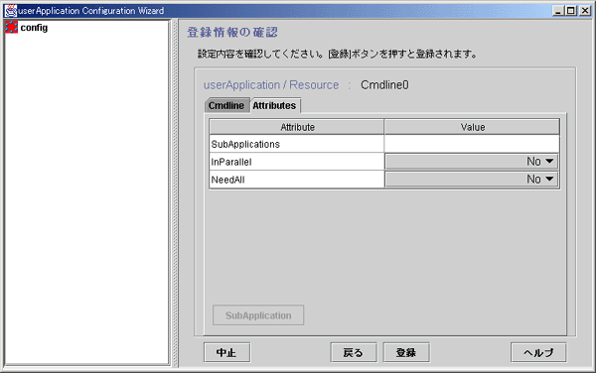Switch to the Cmdline tab
This screenshot has height=373, width=596.
click(x=226, y=105)
